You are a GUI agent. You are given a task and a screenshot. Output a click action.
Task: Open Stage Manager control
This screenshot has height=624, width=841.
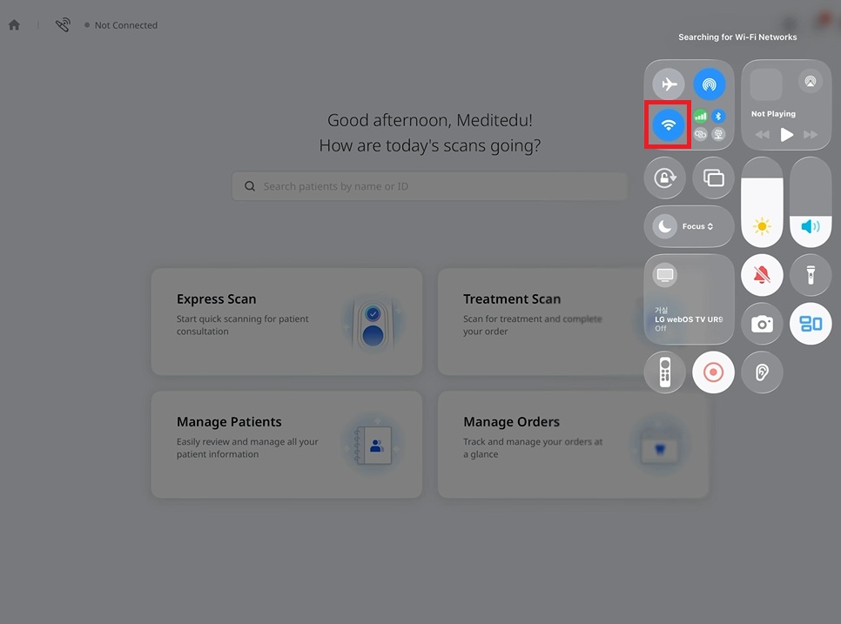[x=811, y=324]
